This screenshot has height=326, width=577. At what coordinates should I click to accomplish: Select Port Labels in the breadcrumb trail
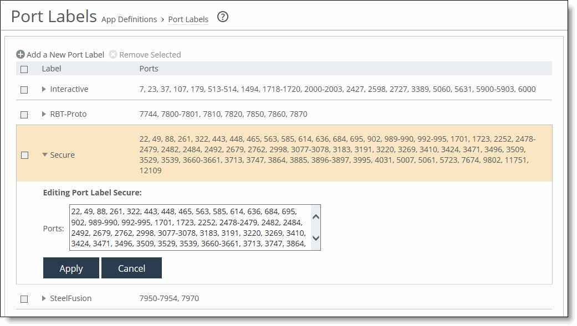[x=188, y=19]
